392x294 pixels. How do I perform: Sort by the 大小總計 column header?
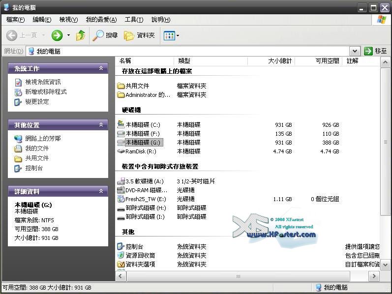tap(271, 61)
